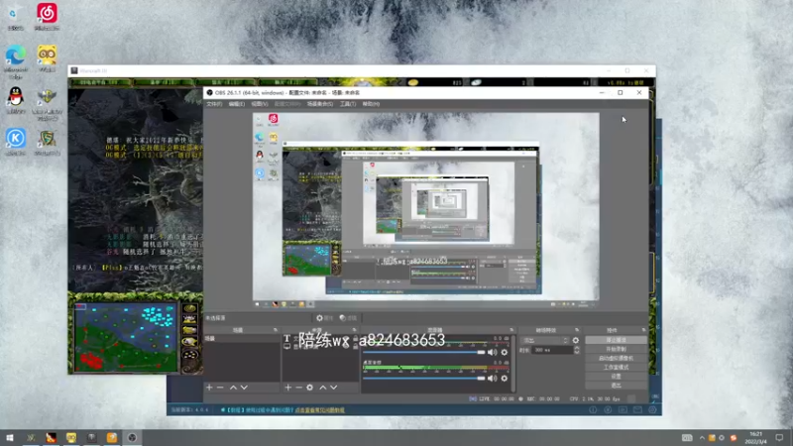Mute the first audio mixer channel
793x446 pixels.
click(x=492, y=353)
